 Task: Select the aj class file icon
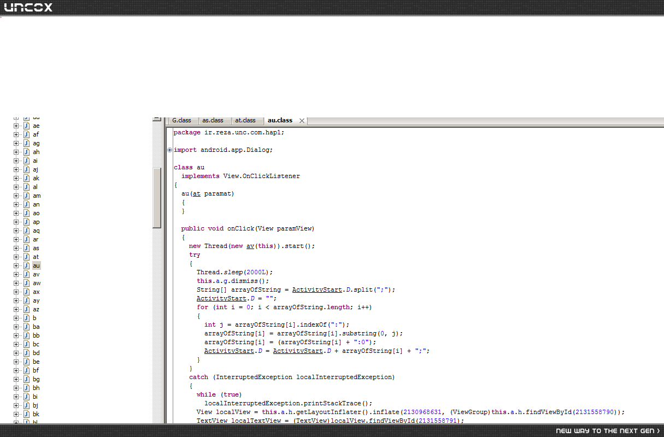pos(26,169)
